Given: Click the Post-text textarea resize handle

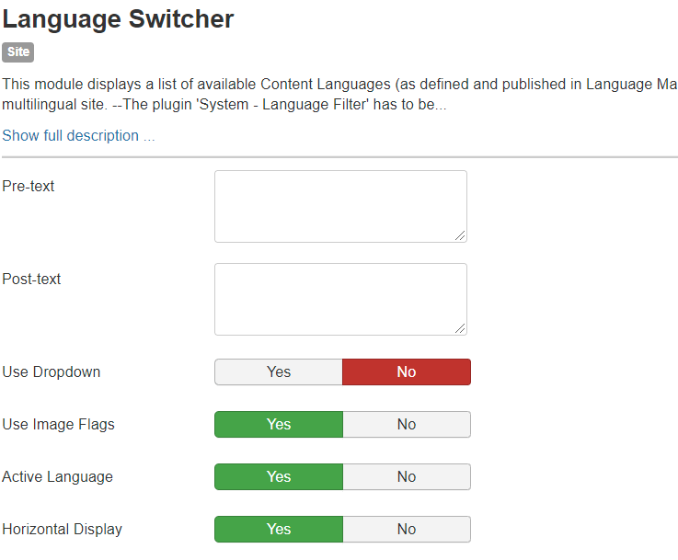Looking at the screenshot, I should tap(460, 328).
